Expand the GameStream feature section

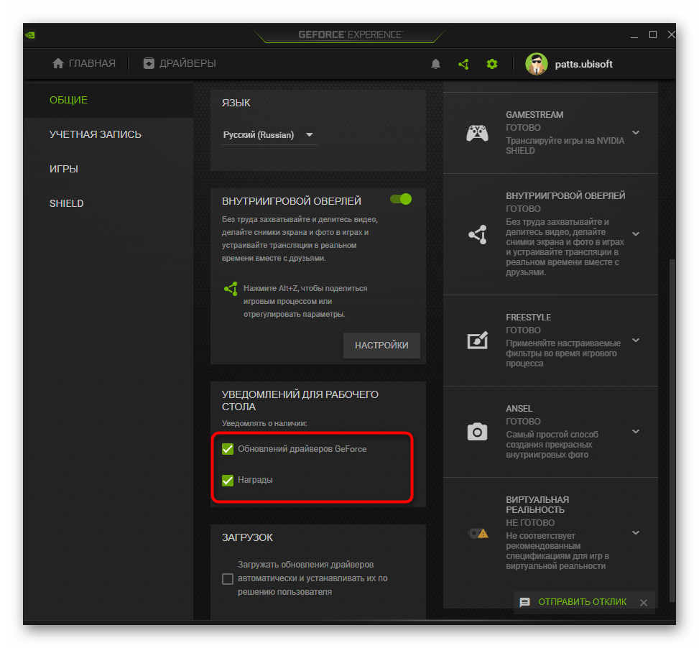click(636, 133)
